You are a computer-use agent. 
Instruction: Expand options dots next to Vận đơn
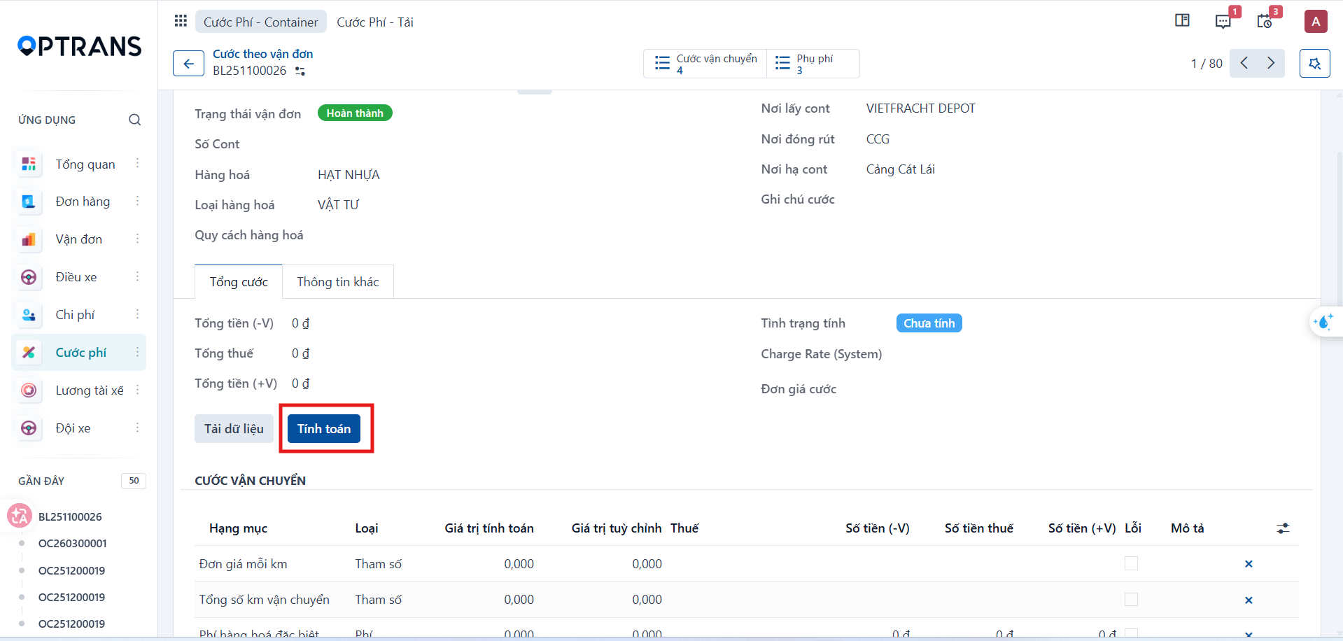[137, 239]
